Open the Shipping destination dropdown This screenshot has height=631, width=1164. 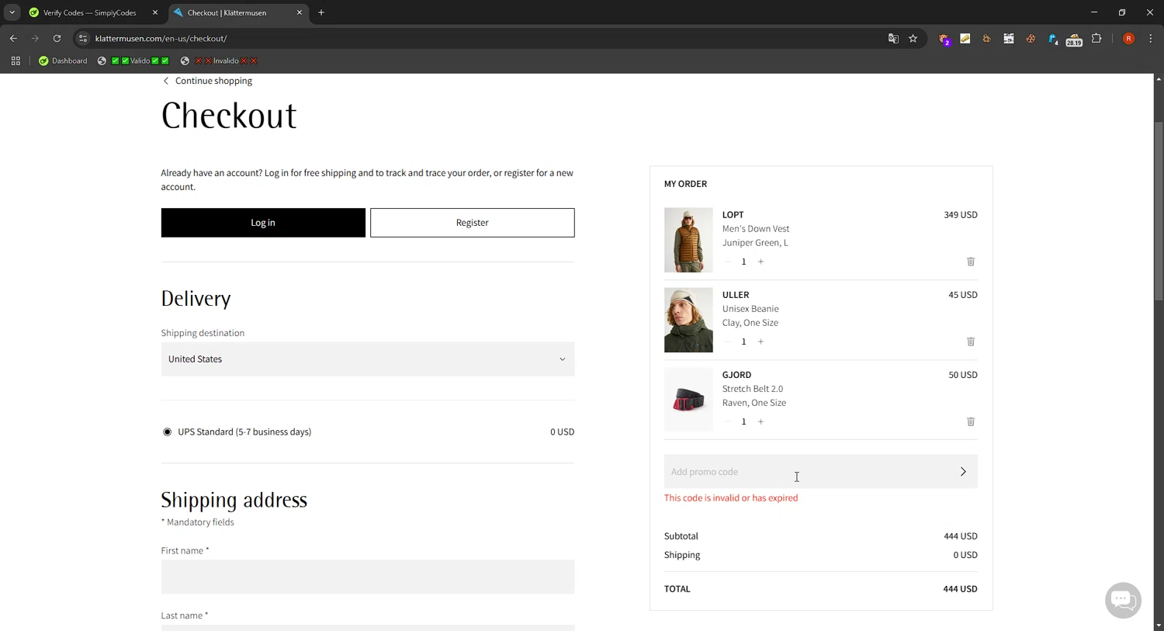tap(368, 359)
